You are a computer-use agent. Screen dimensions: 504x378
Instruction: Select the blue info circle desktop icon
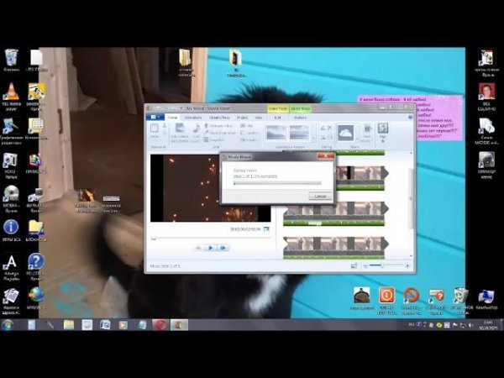coord(11,230)
